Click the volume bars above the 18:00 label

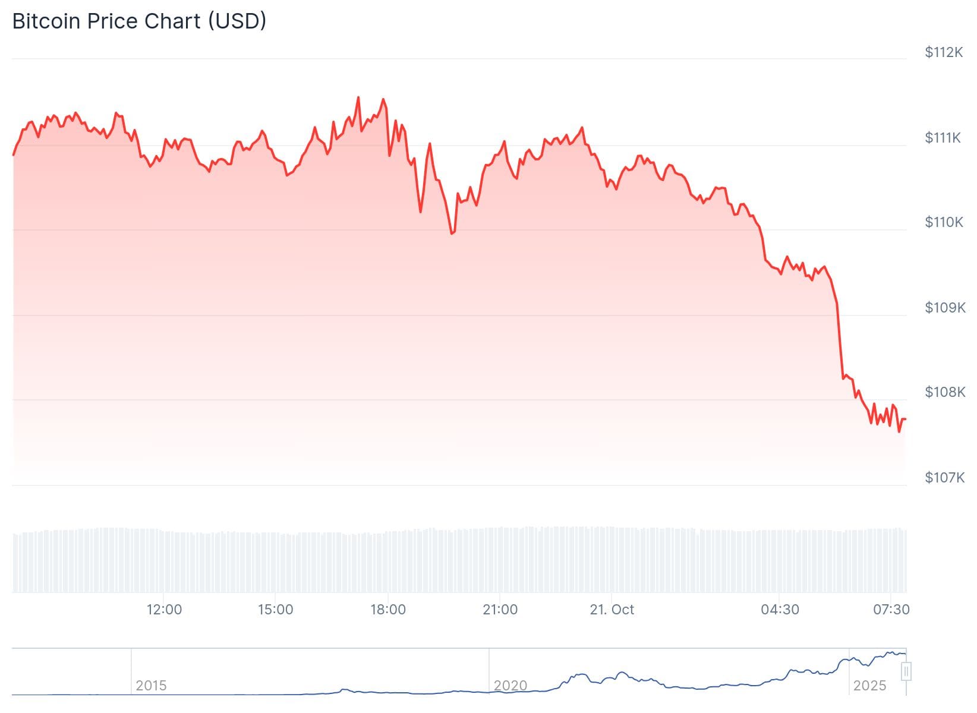[x=388, y=560]
